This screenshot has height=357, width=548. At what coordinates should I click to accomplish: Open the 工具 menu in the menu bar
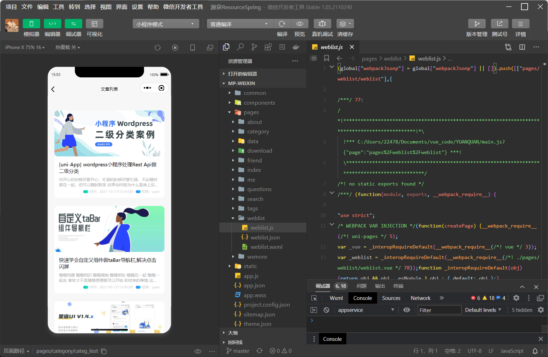[x=58, y=7]
